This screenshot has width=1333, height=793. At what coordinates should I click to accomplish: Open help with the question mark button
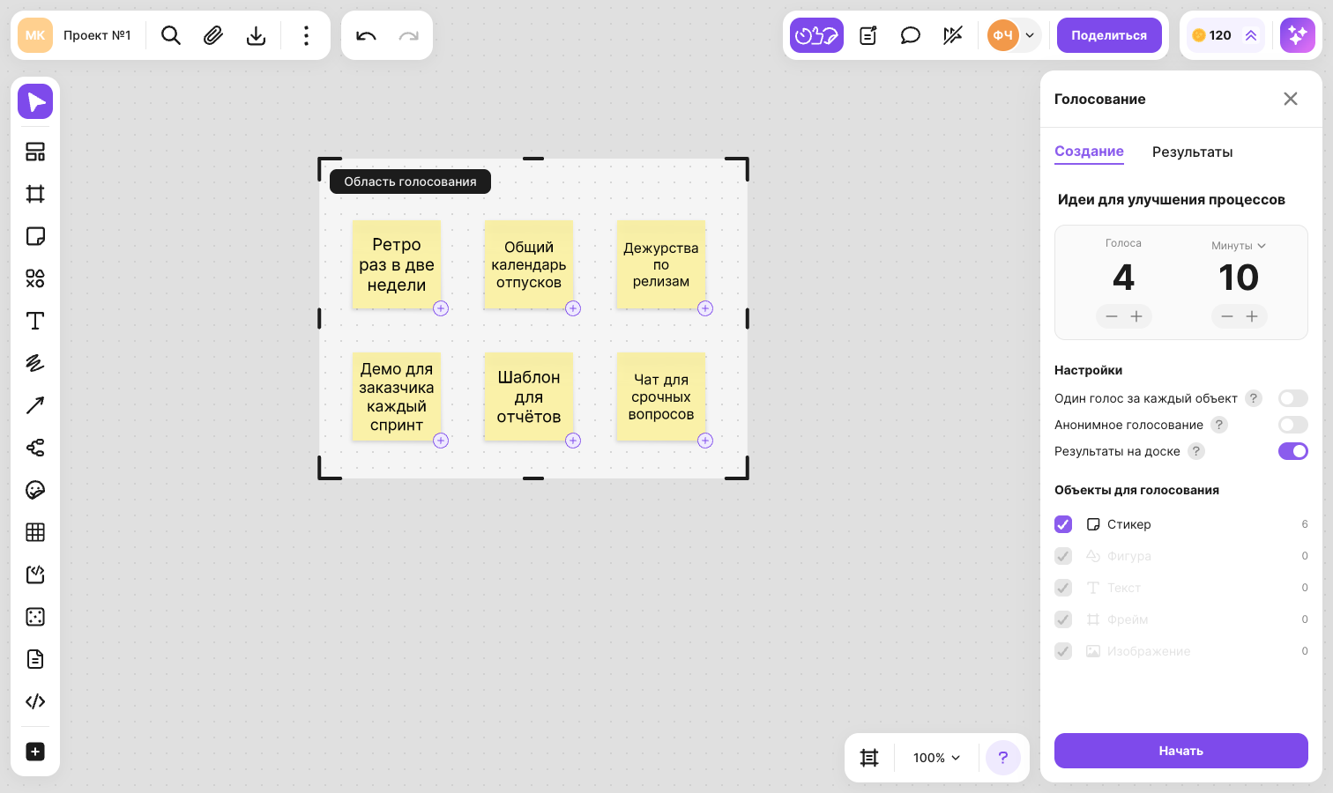pyautogui.click(x=1003, y=758)
